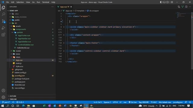This screenshot has height=108, width=193.
Task: Collapse the partials folder
Action: [x=12, y=32]
